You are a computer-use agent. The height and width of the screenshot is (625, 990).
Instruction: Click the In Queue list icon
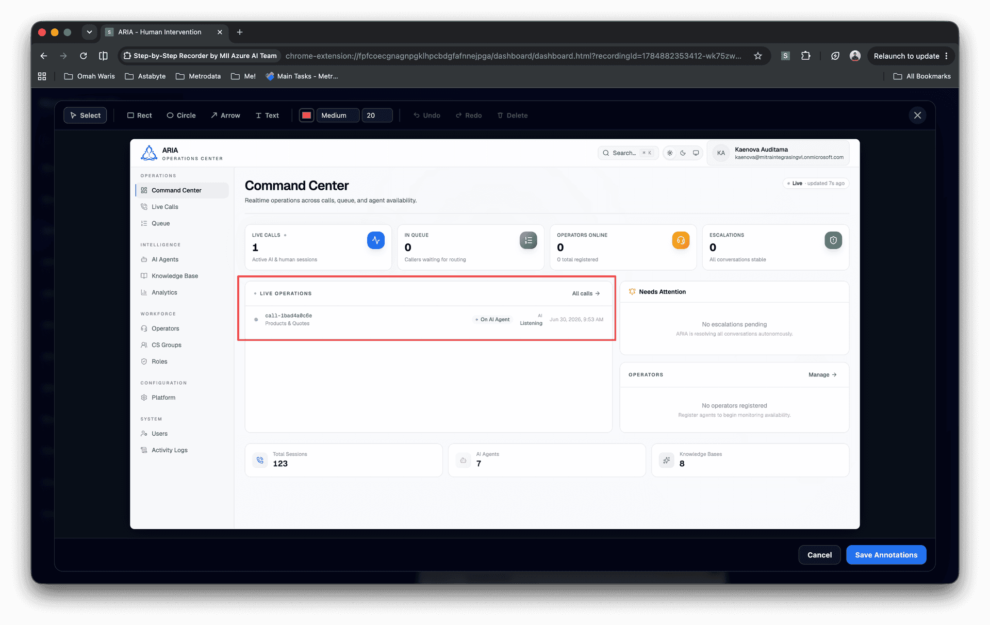(x=528, y=240)
